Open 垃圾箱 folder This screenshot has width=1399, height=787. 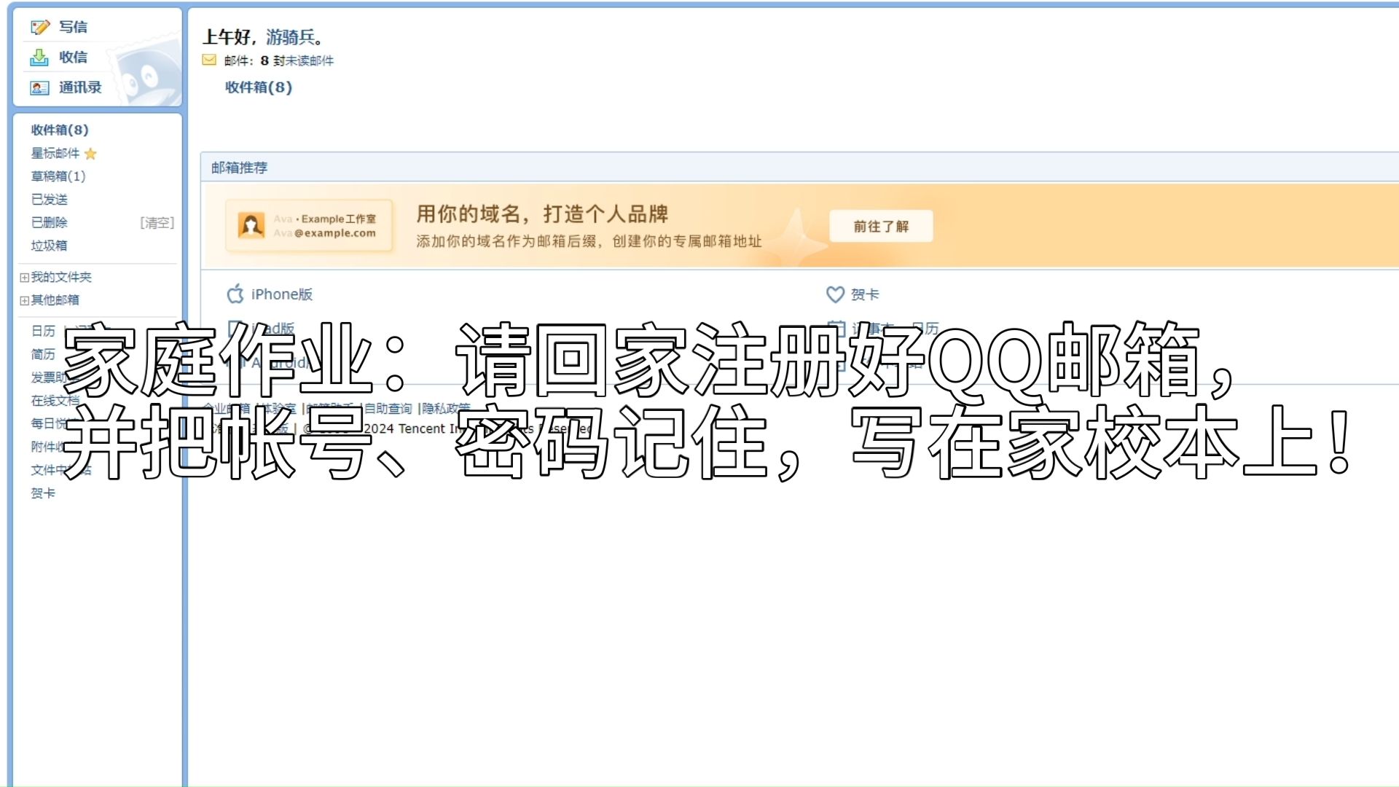pos(49,246)
